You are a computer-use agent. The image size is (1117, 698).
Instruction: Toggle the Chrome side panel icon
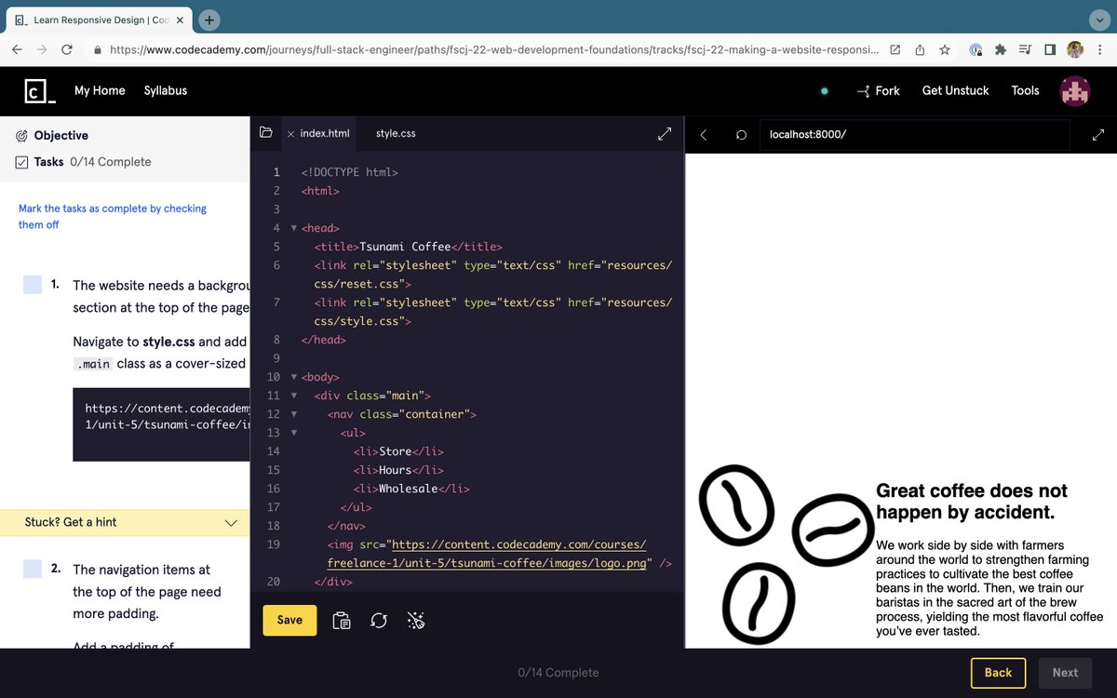[1050, 50]
